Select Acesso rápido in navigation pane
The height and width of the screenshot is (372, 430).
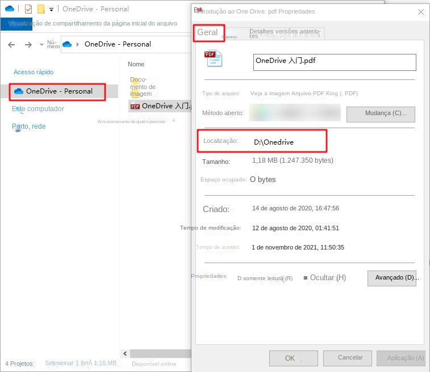34,72
